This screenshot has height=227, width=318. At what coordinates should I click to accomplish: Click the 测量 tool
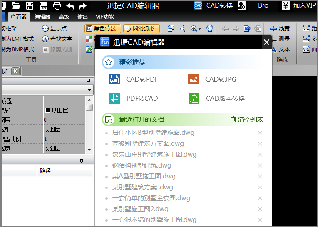click(281, 39)
